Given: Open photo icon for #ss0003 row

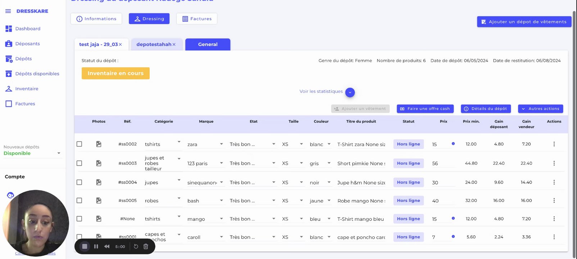Looking at the screenshot, I should click(99, 163).
